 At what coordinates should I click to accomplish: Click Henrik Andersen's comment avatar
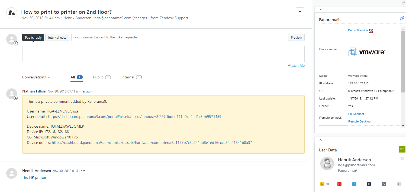pos(12,173)
